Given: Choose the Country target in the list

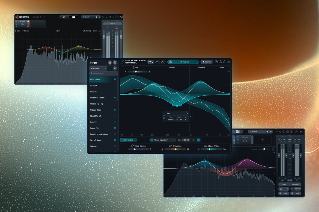Looking at the screenshot, I should pyautogui.click(x=93, y=122).
